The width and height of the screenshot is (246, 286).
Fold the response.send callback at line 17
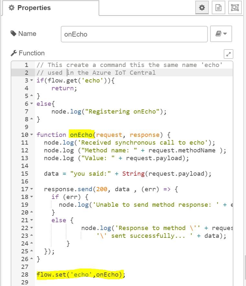31,189
